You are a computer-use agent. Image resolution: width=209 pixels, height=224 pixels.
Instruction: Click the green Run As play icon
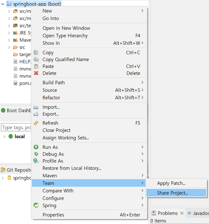coord(36,147)
